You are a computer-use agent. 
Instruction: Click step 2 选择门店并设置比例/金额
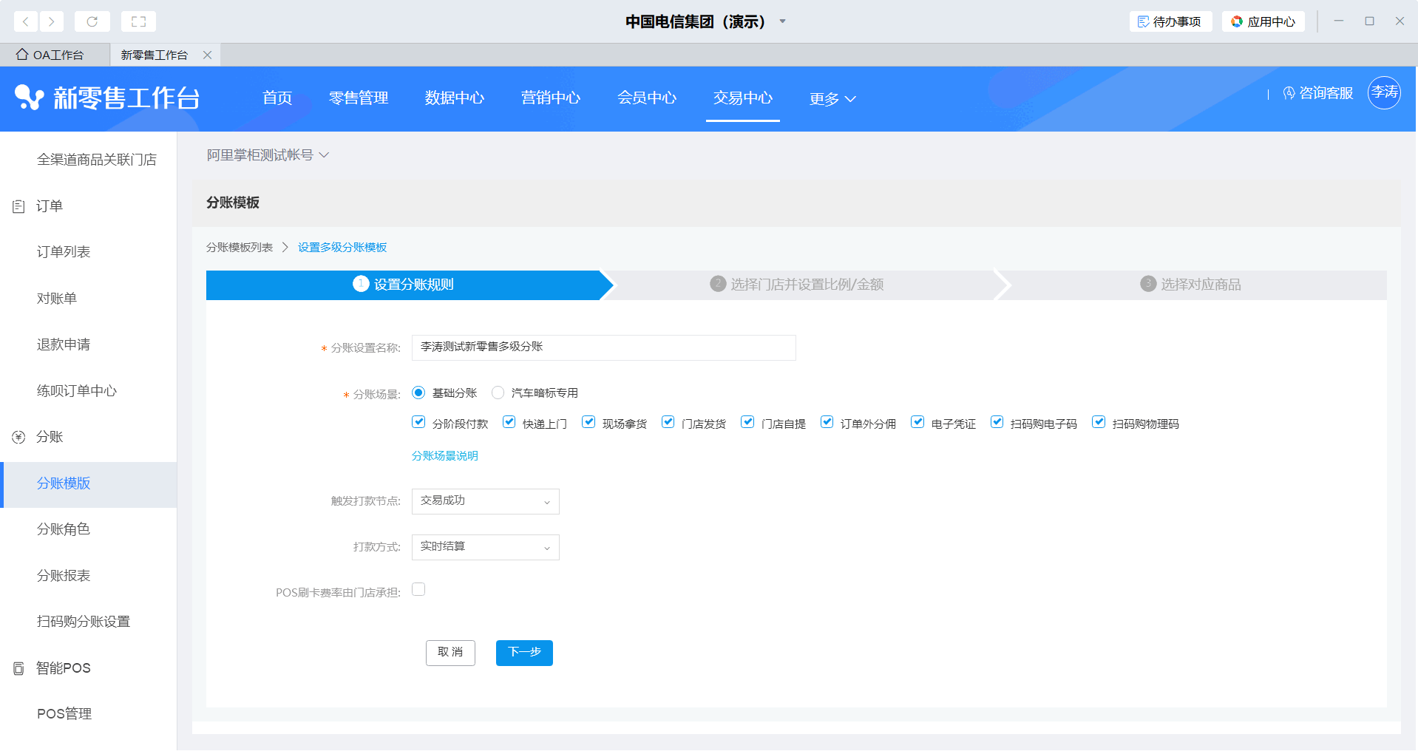click(797, 285)
